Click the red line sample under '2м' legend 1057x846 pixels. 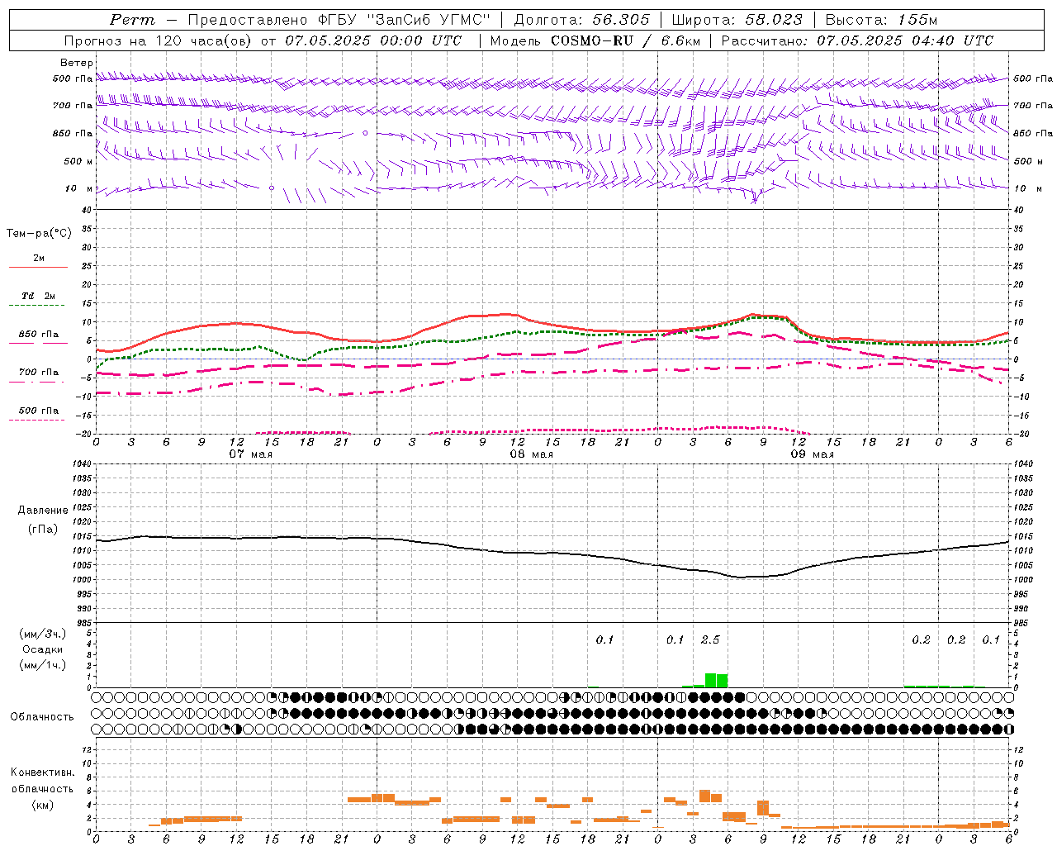click(38, 268)
